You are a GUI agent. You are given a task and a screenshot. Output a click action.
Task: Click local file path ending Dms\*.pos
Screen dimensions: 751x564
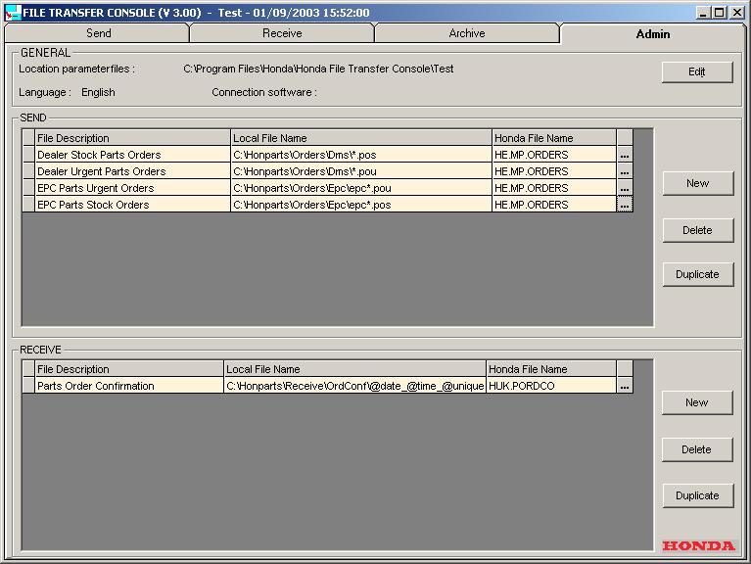(361, 155)
